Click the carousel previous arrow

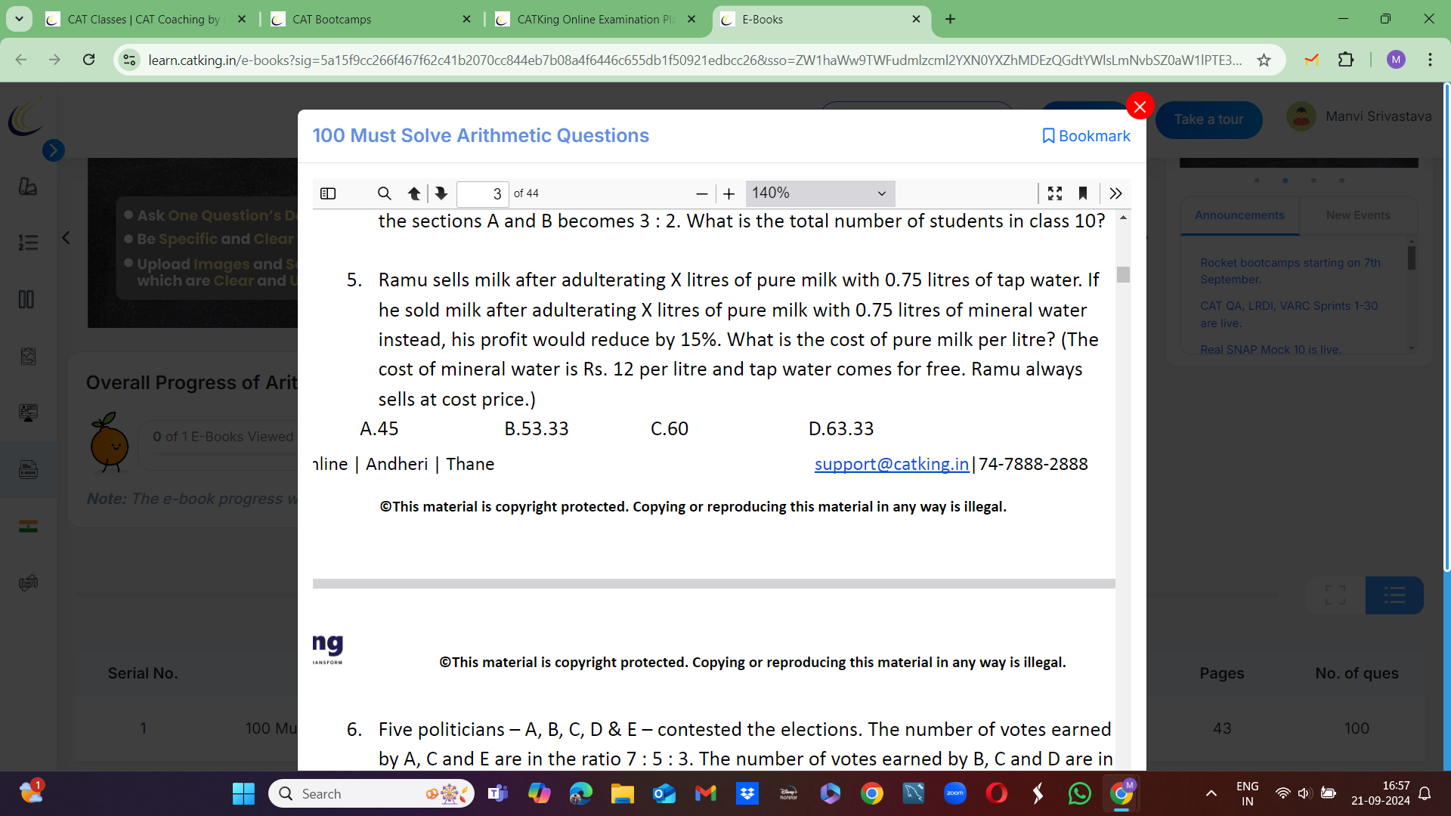(67, 238)
